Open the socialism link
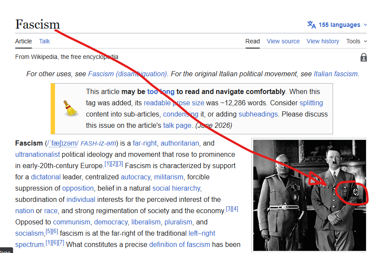369x253 pixels. click(x=29, y=233)
